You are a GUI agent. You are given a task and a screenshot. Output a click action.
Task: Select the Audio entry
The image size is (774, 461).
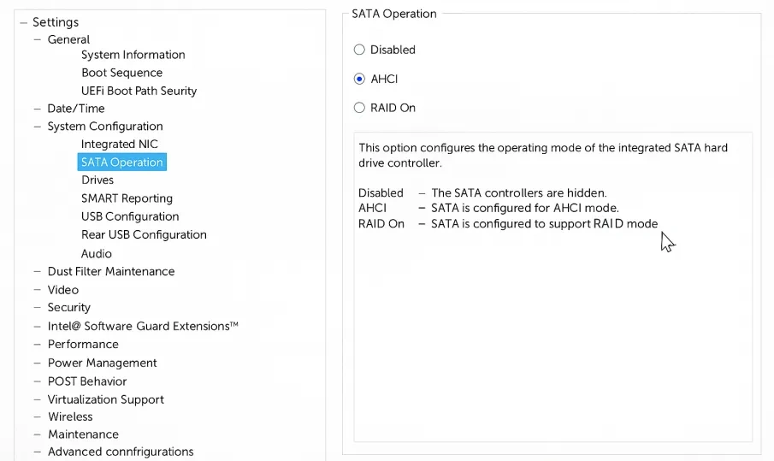pyautogui.click(x=97, y=253)
